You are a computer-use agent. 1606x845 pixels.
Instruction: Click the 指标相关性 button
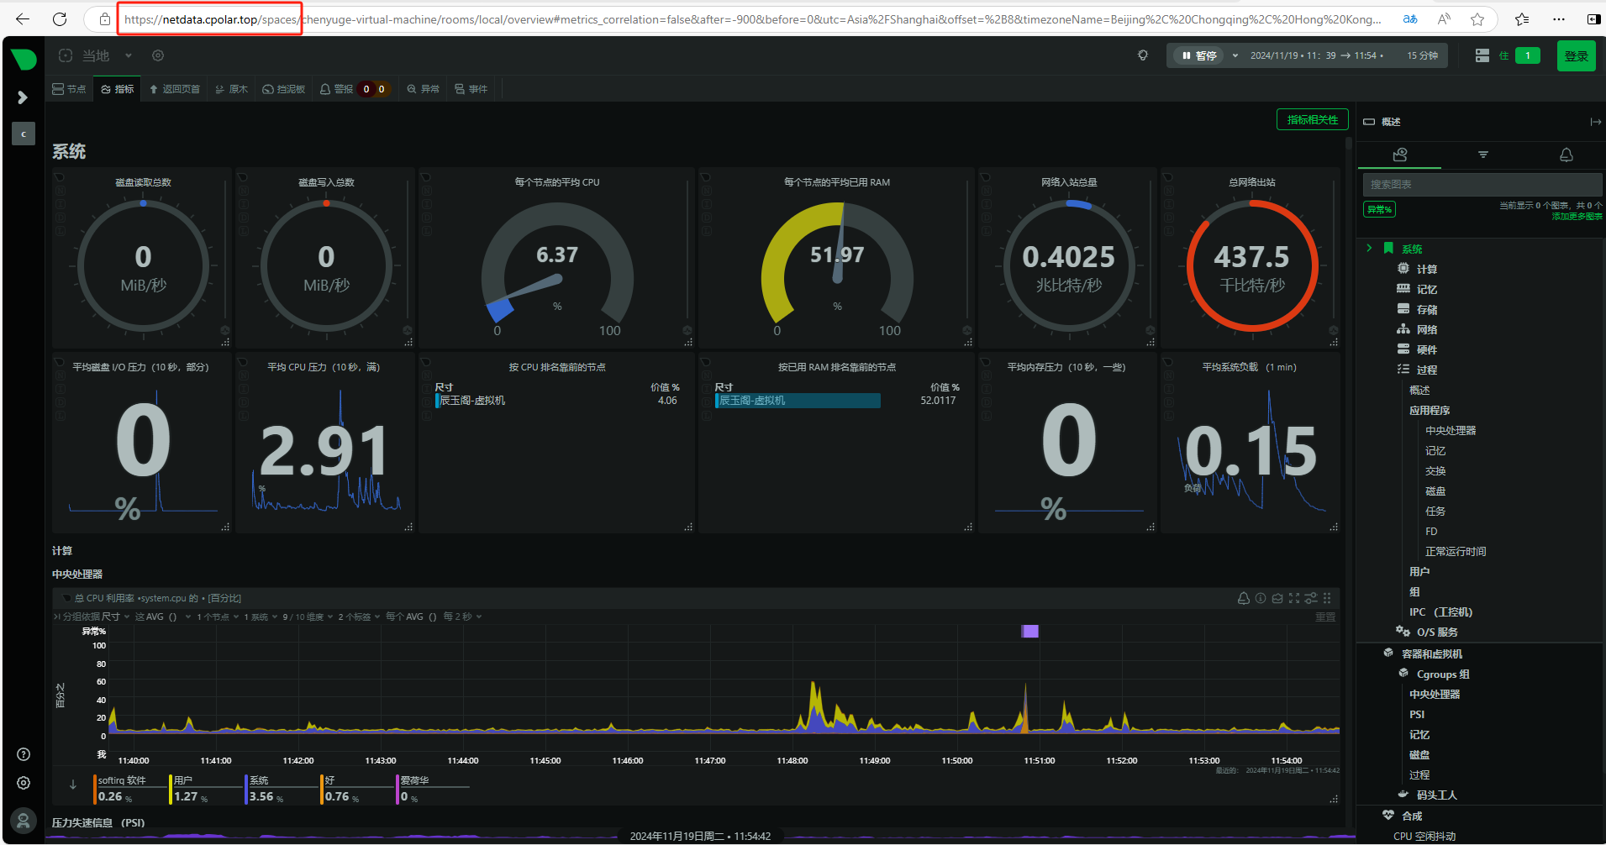[1312, 120]
